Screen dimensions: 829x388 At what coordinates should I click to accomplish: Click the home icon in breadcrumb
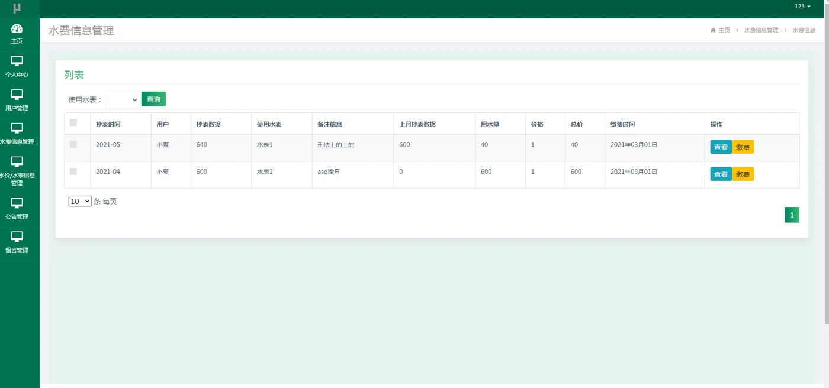(713, 30)
